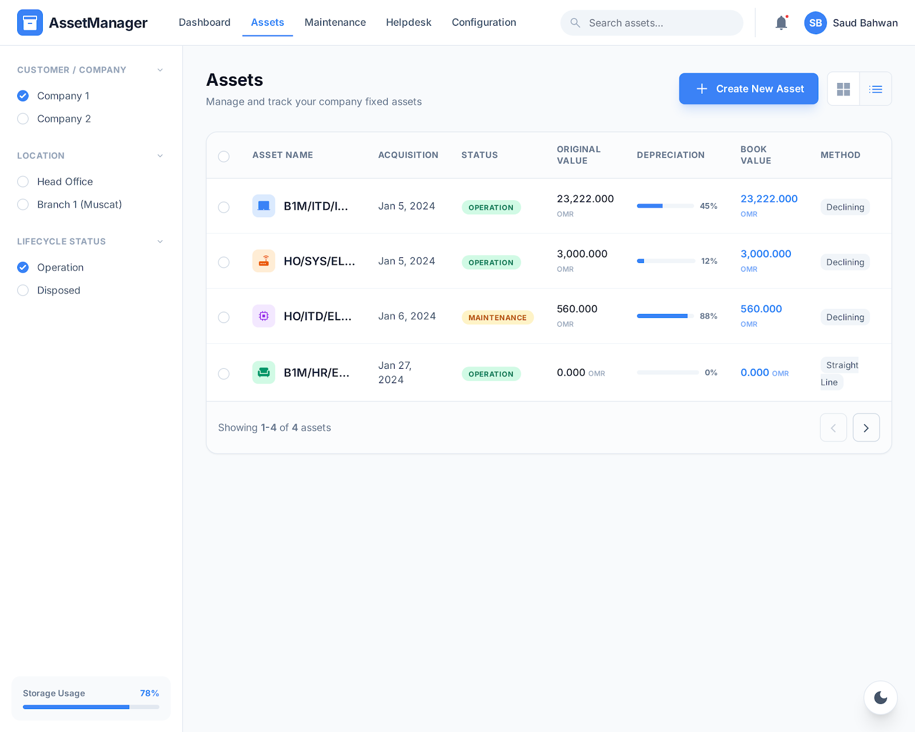Collapse the Lifecycle Status filter section
Image resolution: width=915 pixels, height=732 pixels.
coord(160,241)
